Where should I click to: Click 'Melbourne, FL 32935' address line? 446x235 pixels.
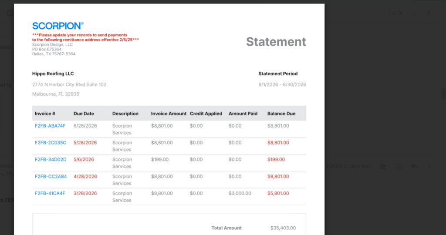[x=56, y=94]
